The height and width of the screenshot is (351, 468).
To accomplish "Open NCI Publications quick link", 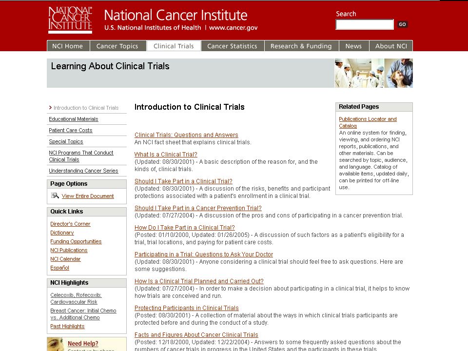I will point(69,250).
